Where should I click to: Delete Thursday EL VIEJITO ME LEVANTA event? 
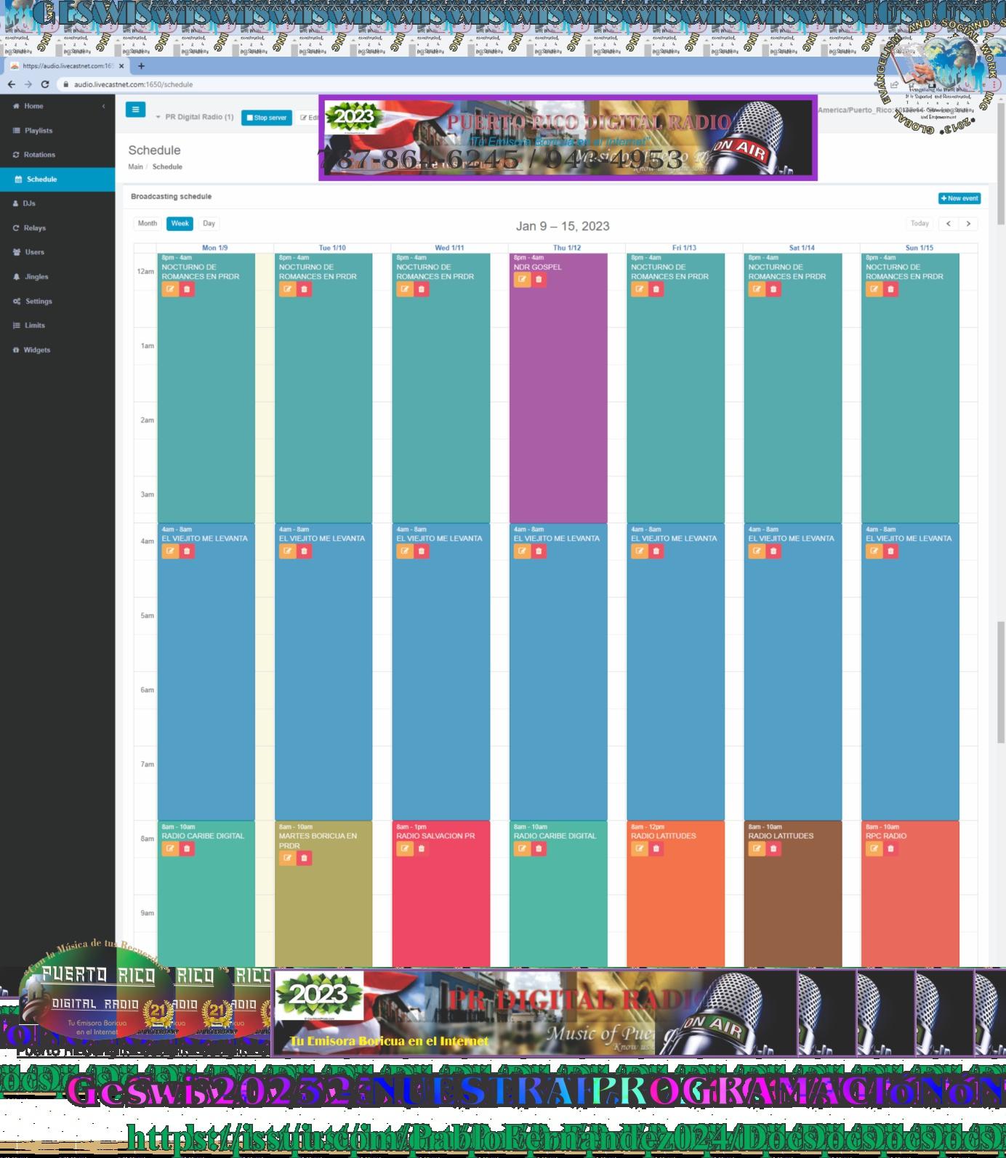pos(539,551)
